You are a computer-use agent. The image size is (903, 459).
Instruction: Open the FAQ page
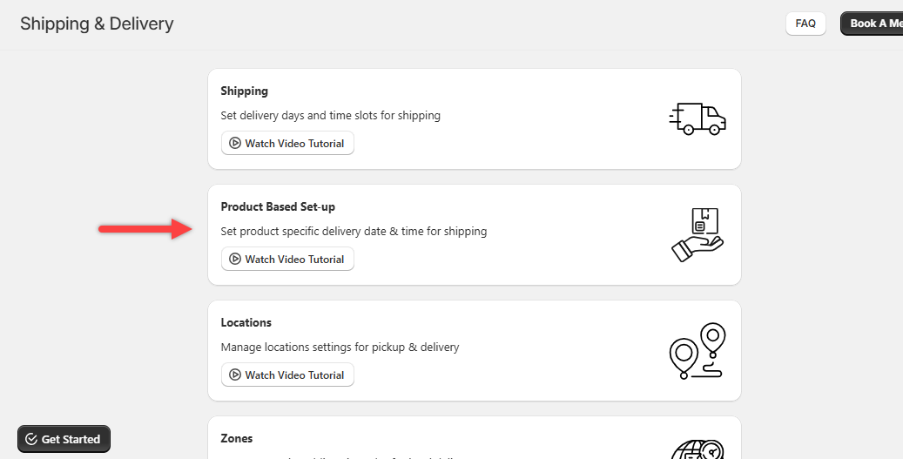click(x=805, y=24)
